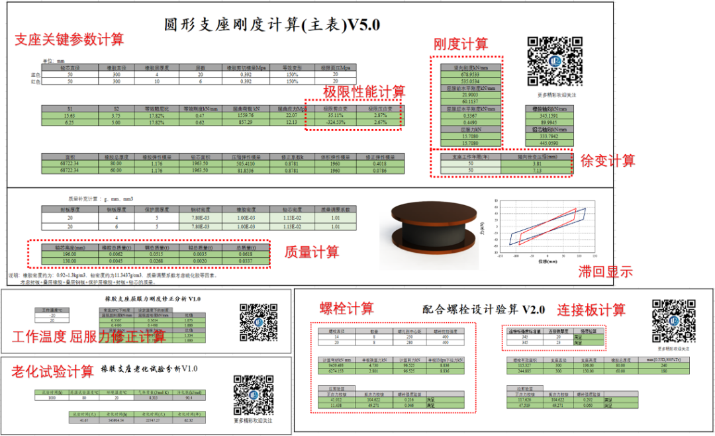This screenshot has width=715, height=436.
Task: Select bolt table value 6274.153
Action: point(336,371)
